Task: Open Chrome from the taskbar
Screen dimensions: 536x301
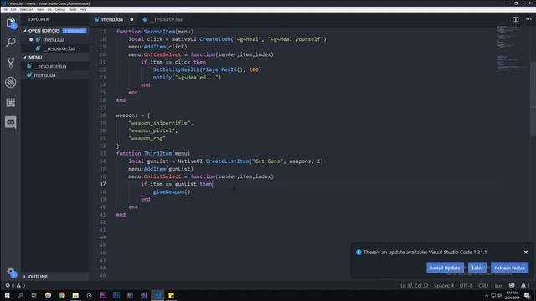Action: pyautogui.click(x=61, y=295)
